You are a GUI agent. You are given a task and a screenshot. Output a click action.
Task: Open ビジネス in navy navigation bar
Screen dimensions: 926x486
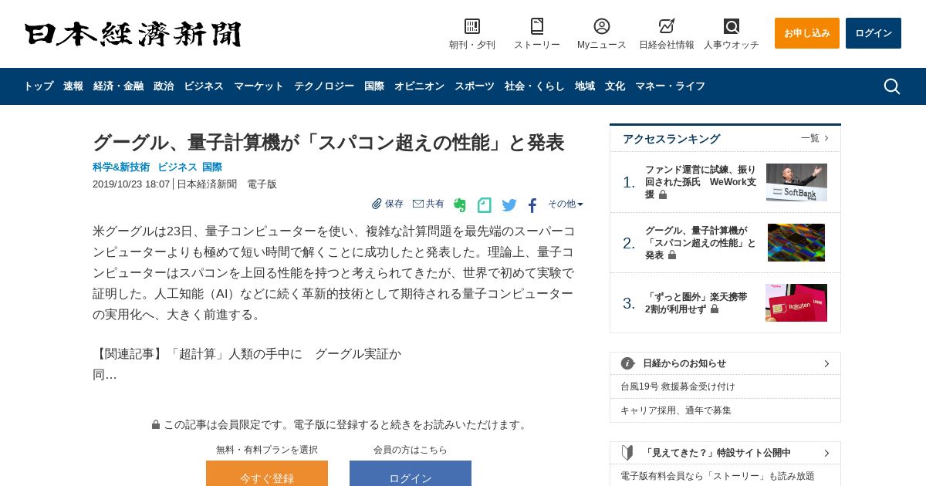(204, 86)
